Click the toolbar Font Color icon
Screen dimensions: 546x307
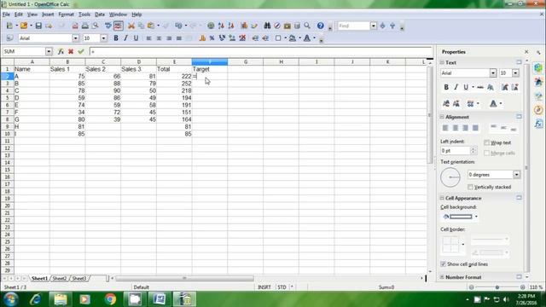pos(307,38)
